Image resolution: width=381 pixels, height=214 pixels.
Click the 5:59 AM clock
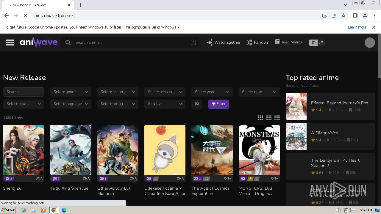366,210
